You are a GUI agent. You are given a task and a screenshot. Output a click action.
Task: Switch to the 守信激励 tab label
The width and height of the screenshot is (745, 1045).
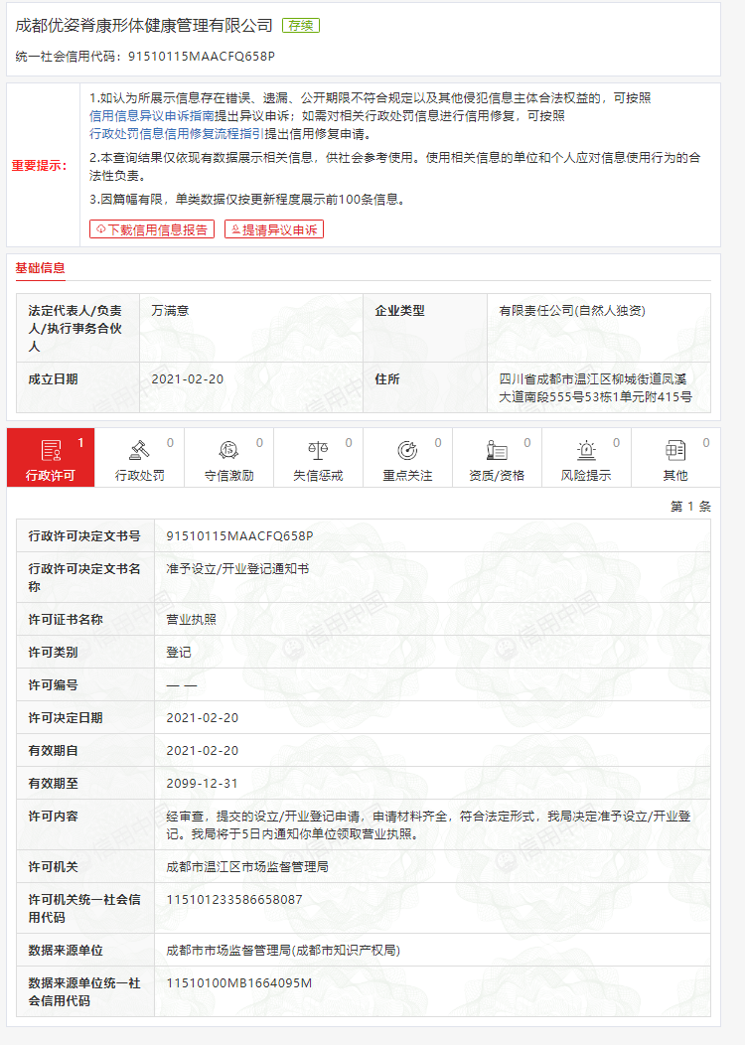[228, 475]
